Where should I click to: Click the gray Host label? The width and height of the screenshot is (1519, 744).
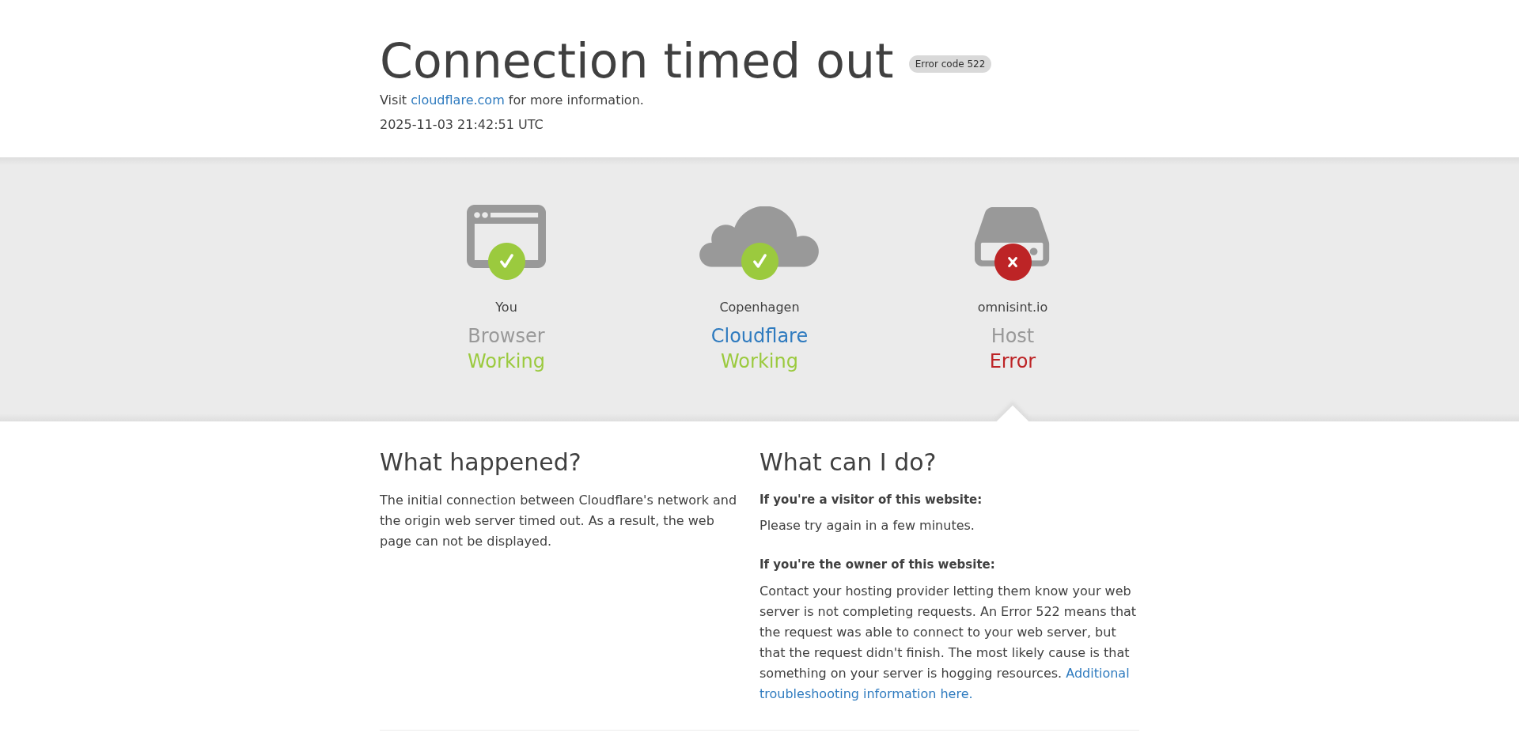coord(1013,336)
